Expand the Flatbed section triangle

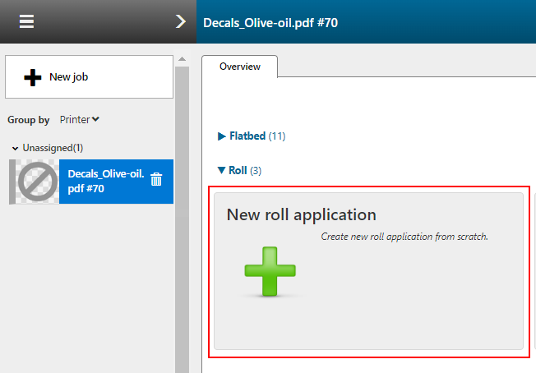pos(221,136)
